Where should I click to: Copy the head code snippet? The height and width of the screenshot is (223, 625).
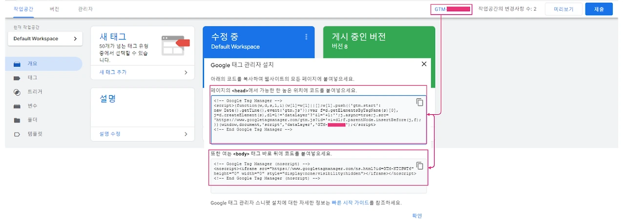(419, 102)
